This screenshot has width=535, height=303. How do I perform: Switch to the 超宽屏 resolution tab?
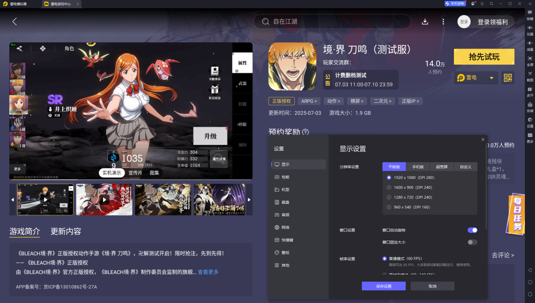442,167
